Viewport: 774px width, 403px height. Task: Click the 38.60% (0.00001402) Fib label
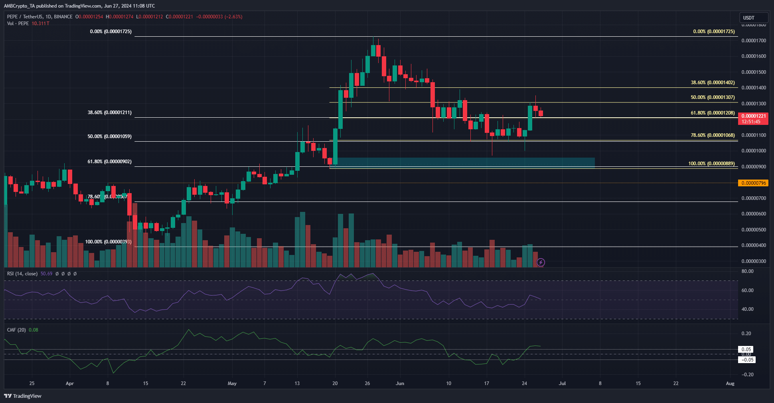pyautogui.click(x=713, y=83)
